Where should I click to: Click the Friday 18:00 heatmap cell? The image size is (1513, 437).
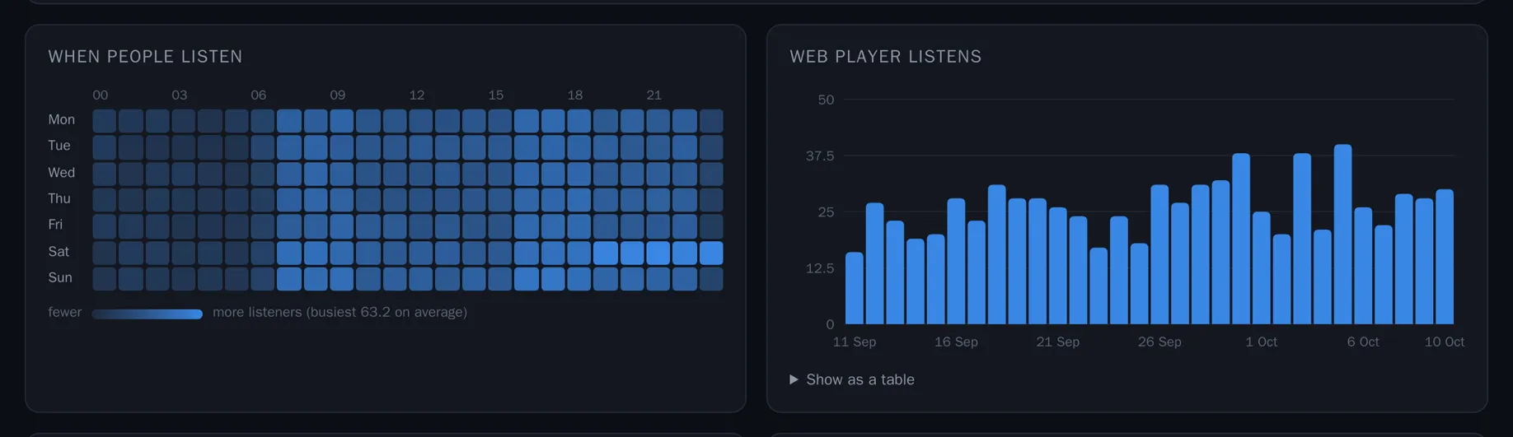pos(578,226)
